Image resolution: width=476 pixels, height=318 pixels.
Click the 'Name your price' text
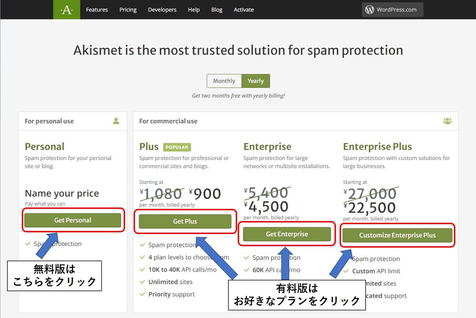tap(62, 193)
